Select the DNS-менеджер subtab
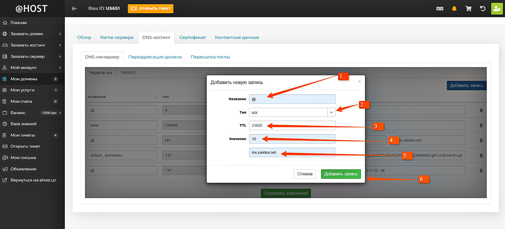This screenshot has width=505, height=229. tap(102, 57)
